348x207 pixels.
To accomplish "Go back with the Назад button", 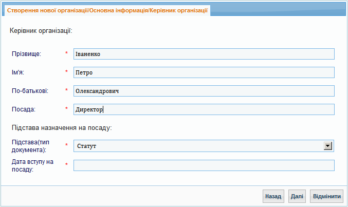I will coord(273,196).
